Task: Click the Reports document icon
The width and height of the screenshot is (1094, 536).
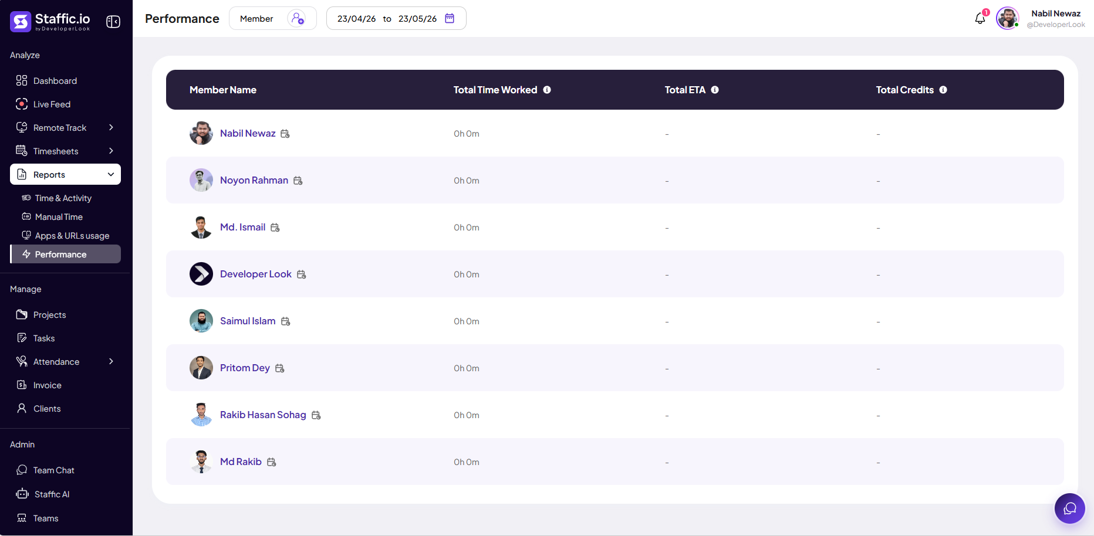Action: click(22, 174)
